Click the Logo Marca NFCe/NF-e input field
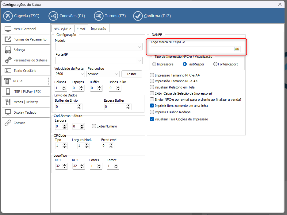The width and height of the screenshot is (287, 215). click(x=192, y=49)
